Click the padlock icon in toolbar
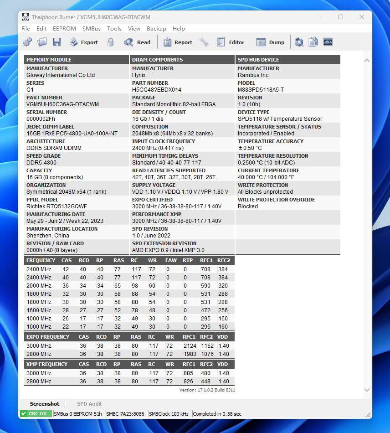The width and height of the screenshot is (390, 433). [x=111, y=42]
